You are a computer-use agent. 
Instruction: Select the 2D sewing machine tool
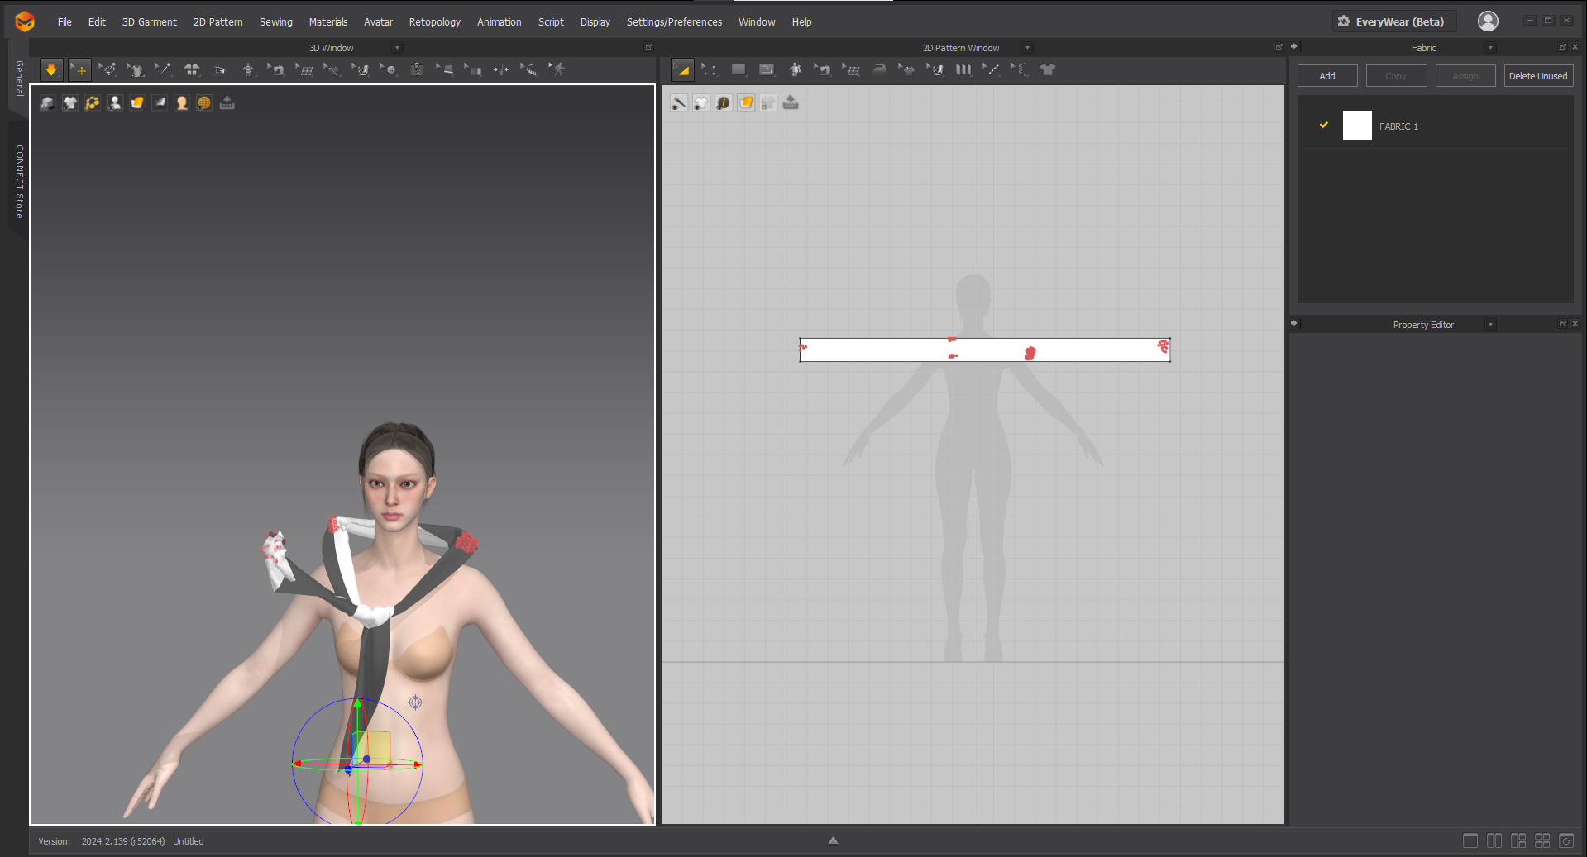tap(823, 70)
